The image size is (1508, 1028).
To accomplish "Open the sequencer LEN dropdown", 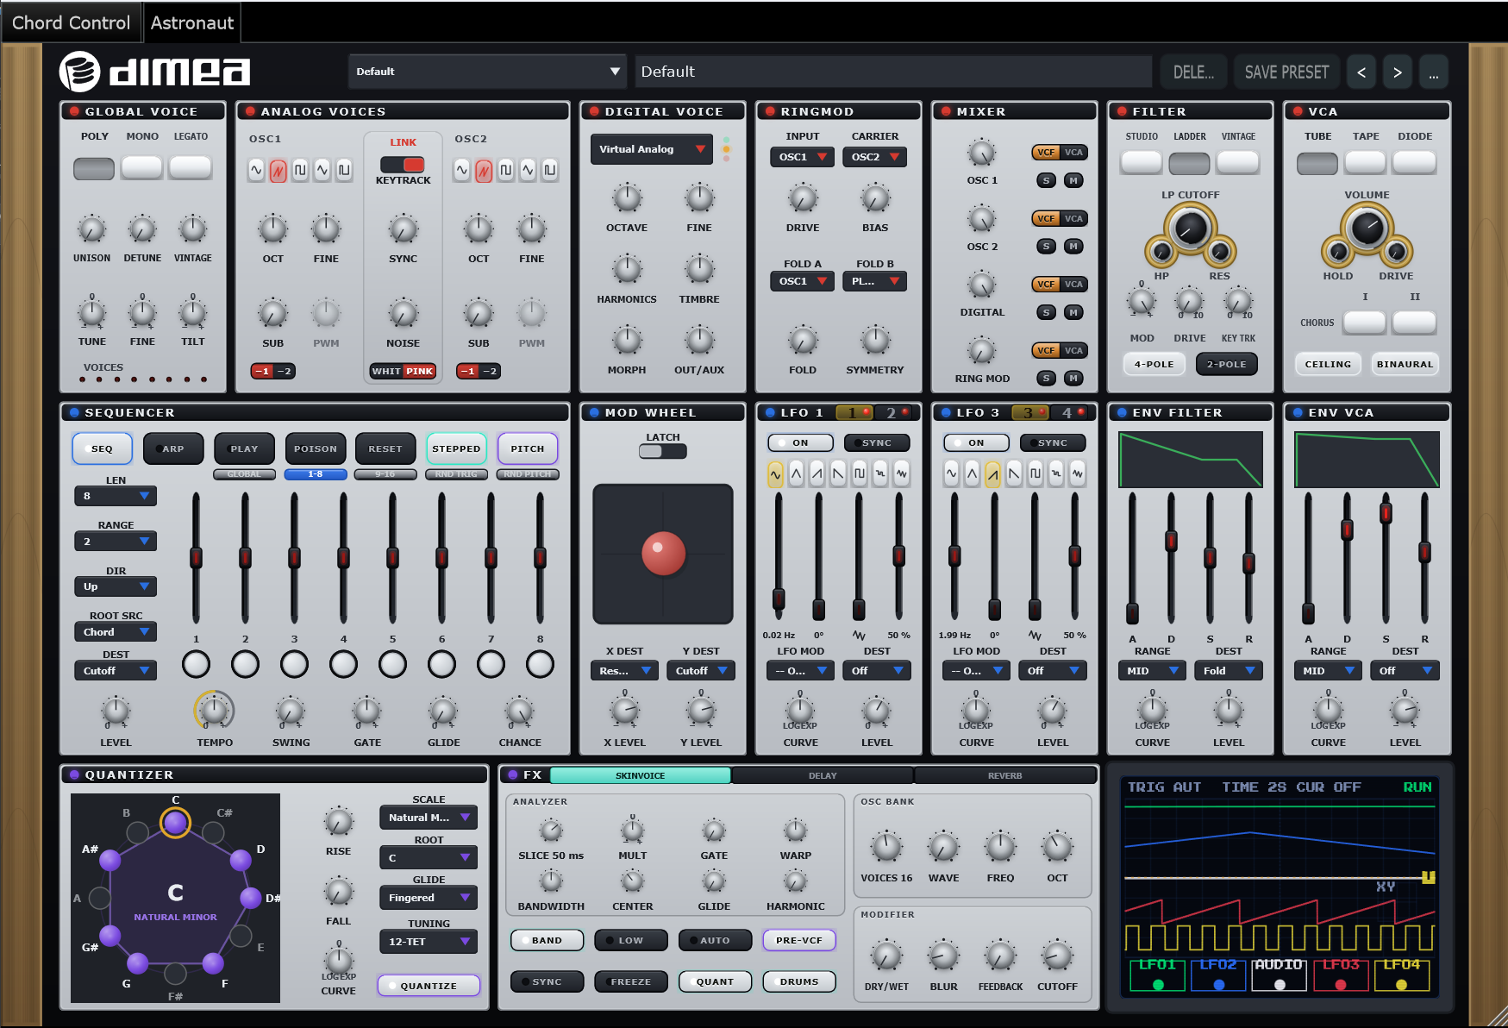I will [116, 496].
